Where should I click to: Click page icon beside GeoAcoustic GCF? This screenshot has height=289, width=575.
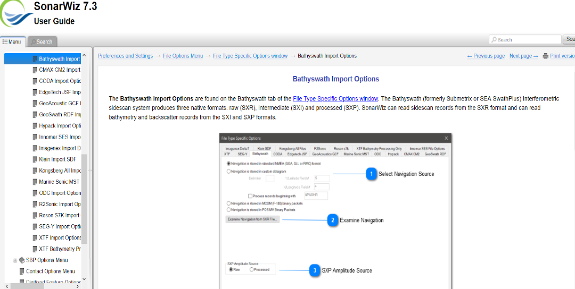click(x=35, y=104)
